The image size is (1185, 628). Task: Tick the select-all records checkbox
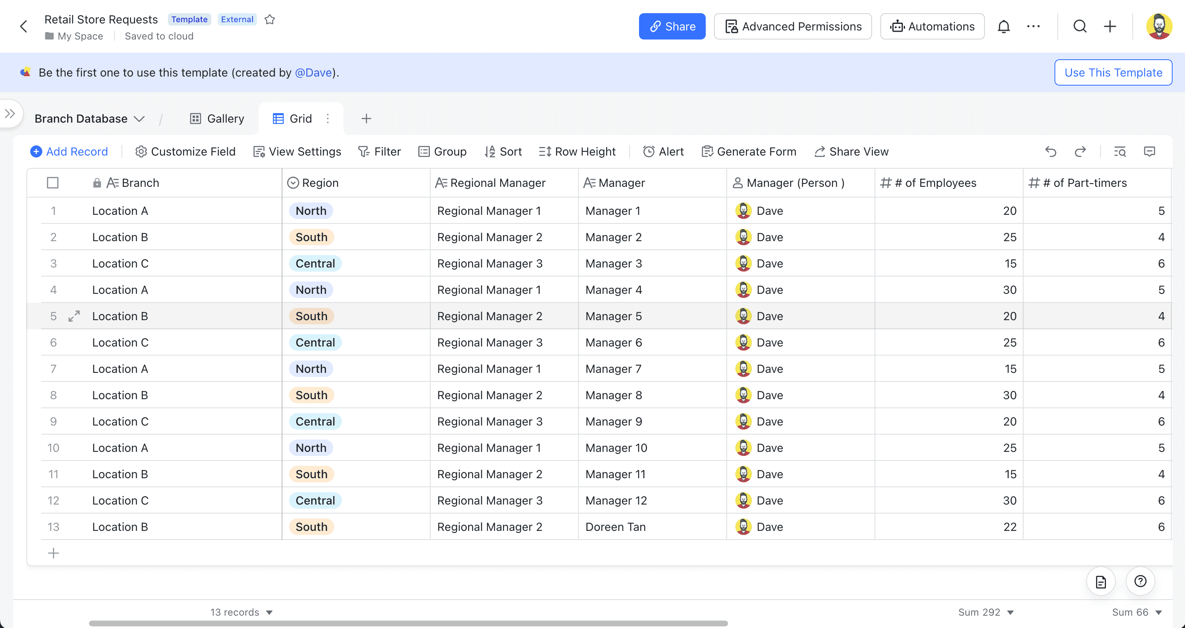tap(53, 183)
